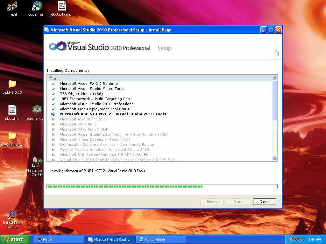Click pending icon beside Dotfuscator Software Services
The width and height of the screenshot is (326, 244).
pyautogui.click(x=53, y=145)
